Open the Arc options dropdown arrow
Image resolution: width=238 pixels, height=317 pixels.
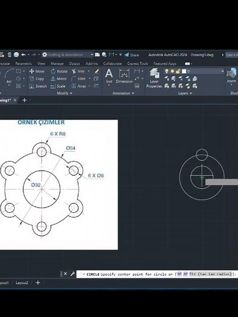[9, 85]
